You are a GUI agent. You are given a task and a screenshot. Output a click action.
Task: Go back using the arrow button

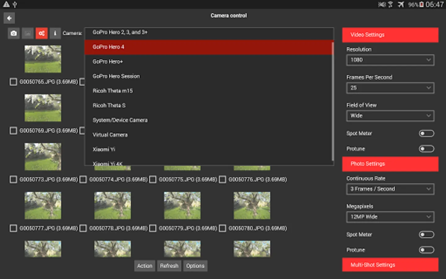[x=9, y=18]
